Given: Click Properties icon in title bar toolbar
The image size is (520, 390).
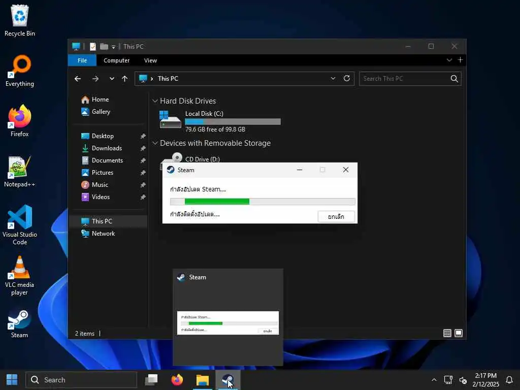Looking at the screenshot, I should (93, 46).
